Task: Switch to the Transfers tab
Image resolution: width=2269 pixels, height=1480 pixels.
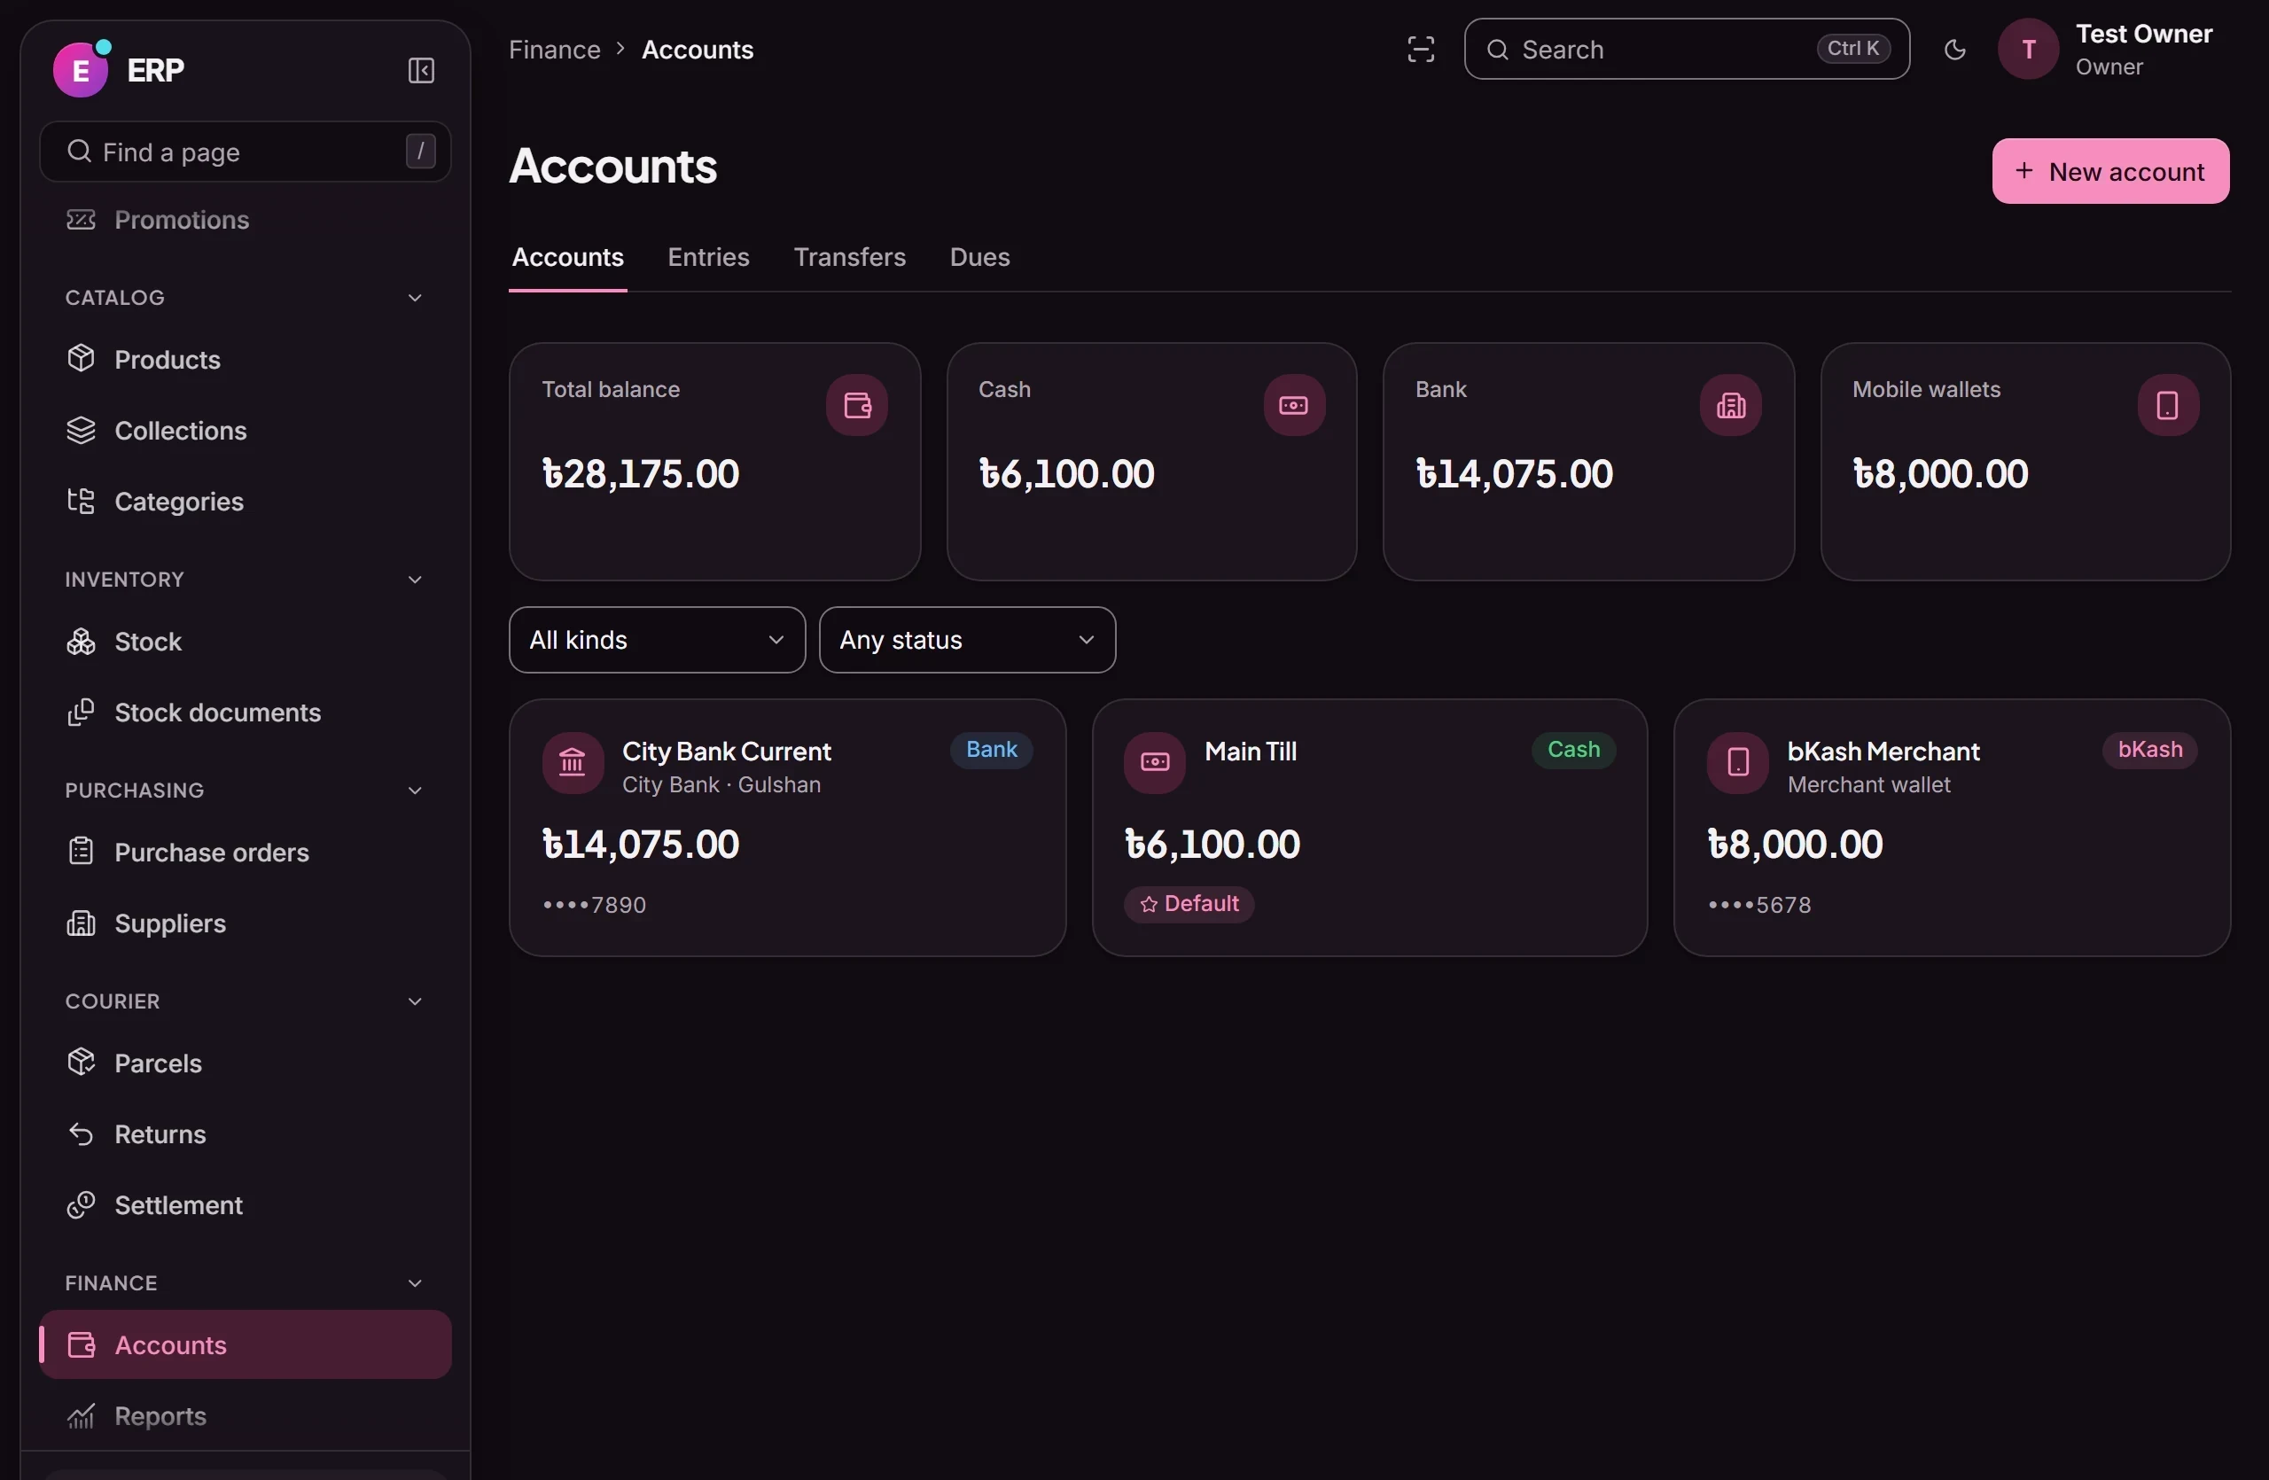Action: pyautogui.click(x=849, y=257)
